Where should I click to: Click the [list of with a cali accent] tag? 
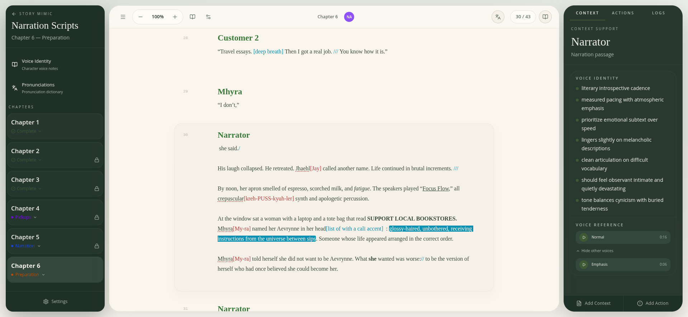pyautogui.click(x=355, y=229)
